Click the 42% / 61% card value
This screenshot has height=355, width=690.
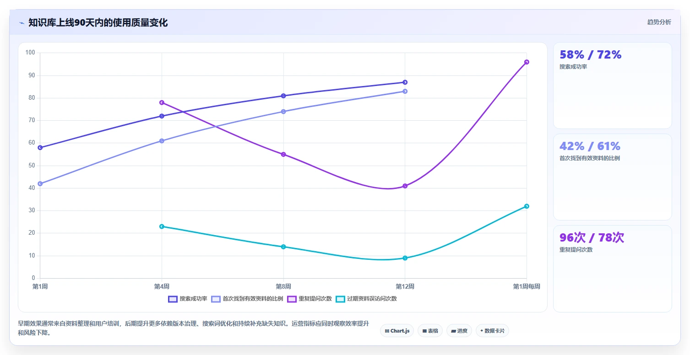tap(590, 146)
